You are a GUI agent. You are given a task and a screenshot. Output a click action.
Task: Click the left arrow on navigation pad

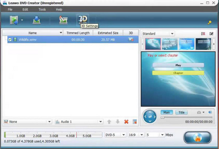tap(146, 117)
